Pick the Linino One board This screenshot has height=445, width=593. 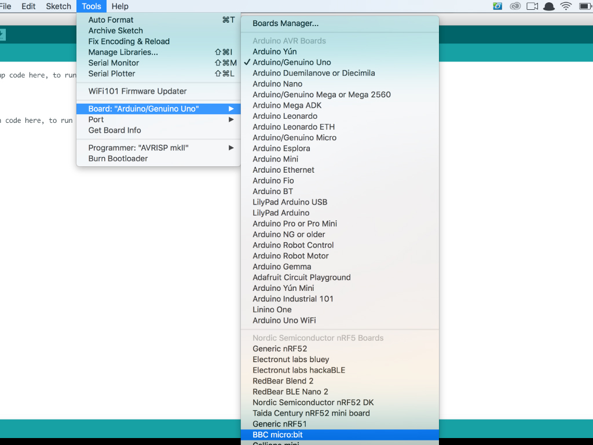click(339, 309)
